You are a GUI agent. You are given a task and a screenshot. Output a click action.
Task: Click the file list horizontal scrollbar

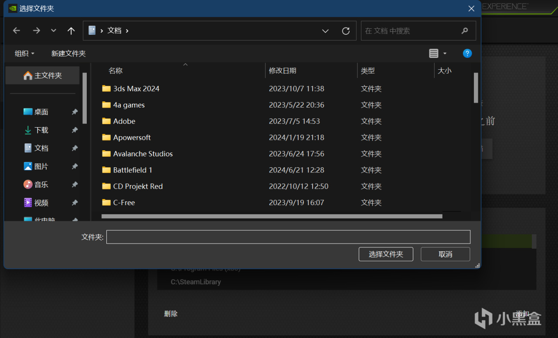tap(272, 216)
